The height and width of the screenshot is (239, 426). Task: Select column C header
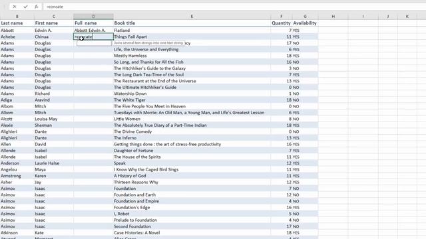pyautogui.click(x=54, y=16)
